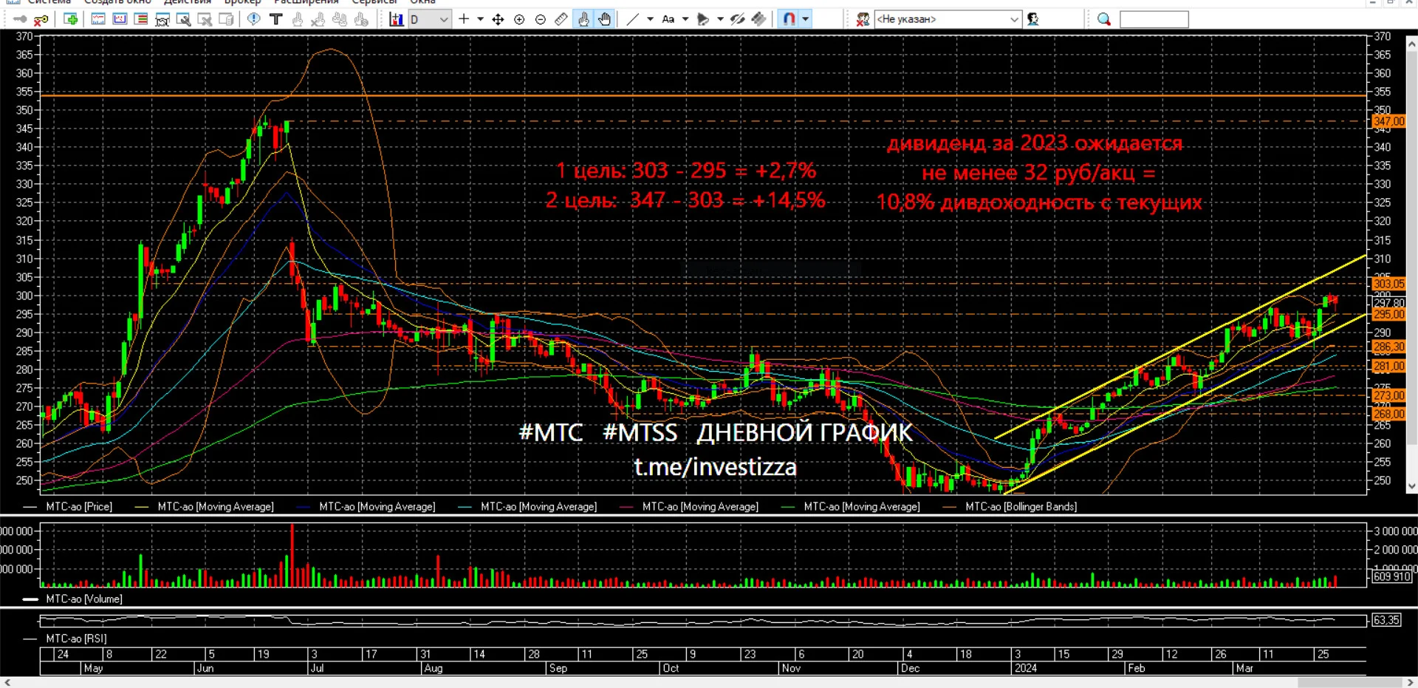This screenshot has width=1418, height=688.
Task: Click the gray key icon in the toolbar
Action: (x=20, y=19)
